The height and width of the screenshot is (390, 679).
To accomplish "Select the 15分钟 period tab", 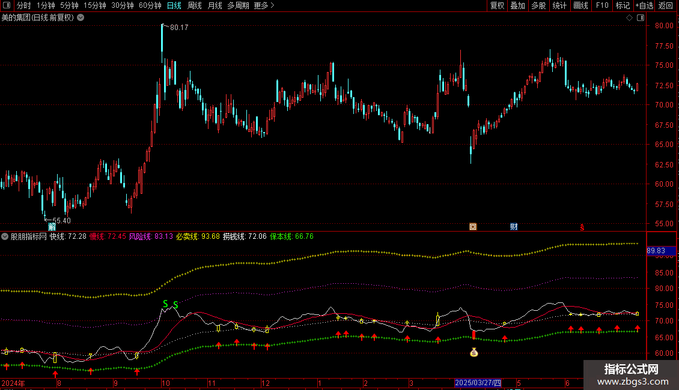I will (95, 5).
